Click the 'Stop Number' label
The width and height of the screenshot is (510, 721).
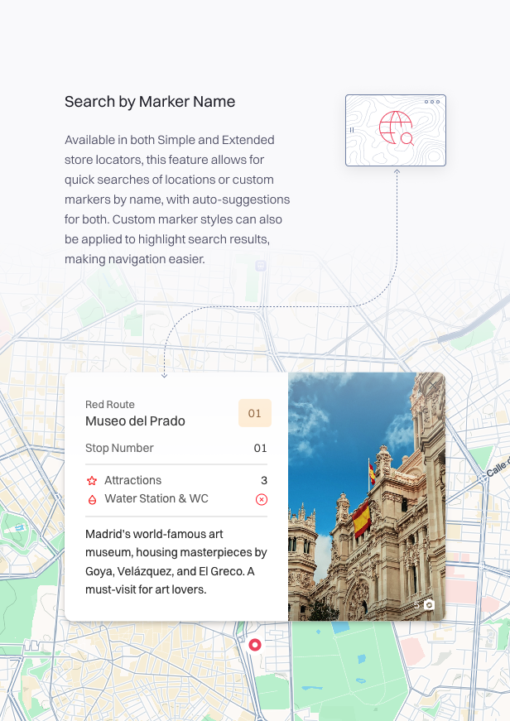119,448
